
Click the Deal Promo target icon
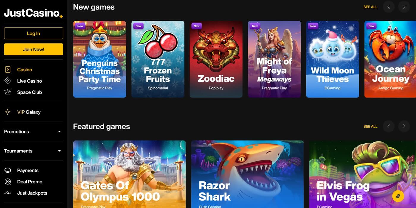point(8,182)
